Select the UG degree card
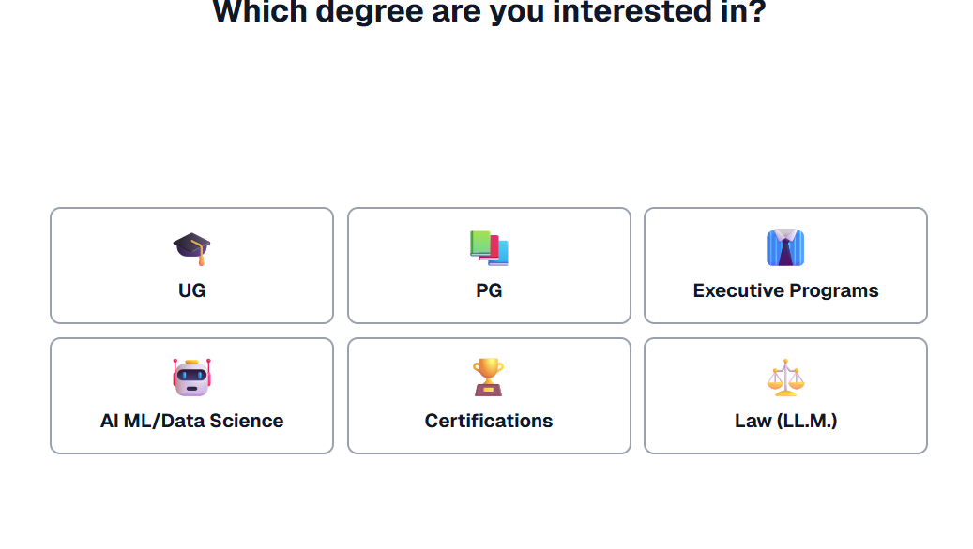Viewport: 973px width, 549px height. [x=191, y=266]
